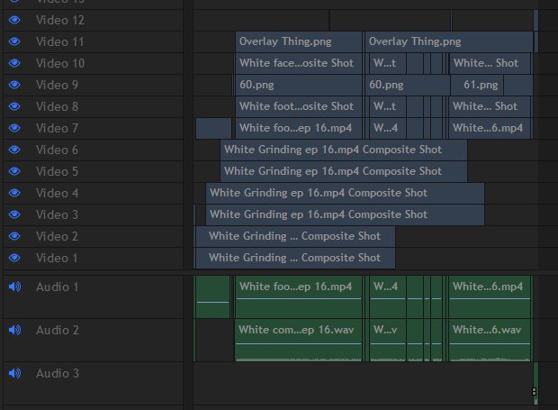Mute the Audio 3 track
The image size is (558, 410).
[x=15, y=373]
